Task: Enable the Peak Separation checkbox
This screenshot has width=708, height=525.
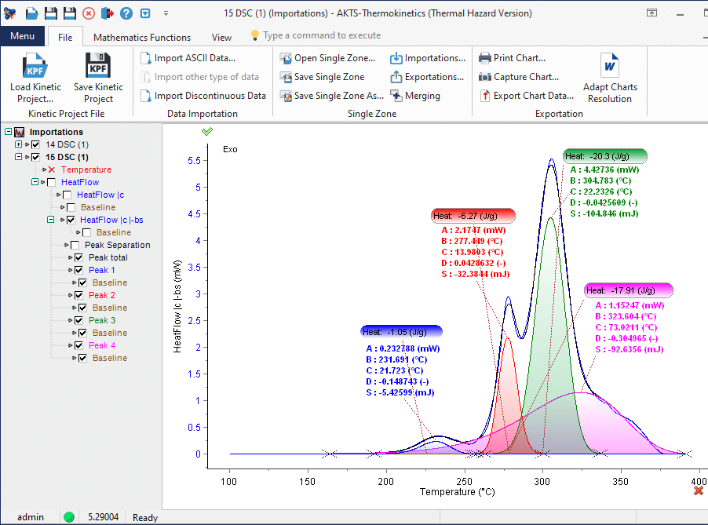Action: 75,245
